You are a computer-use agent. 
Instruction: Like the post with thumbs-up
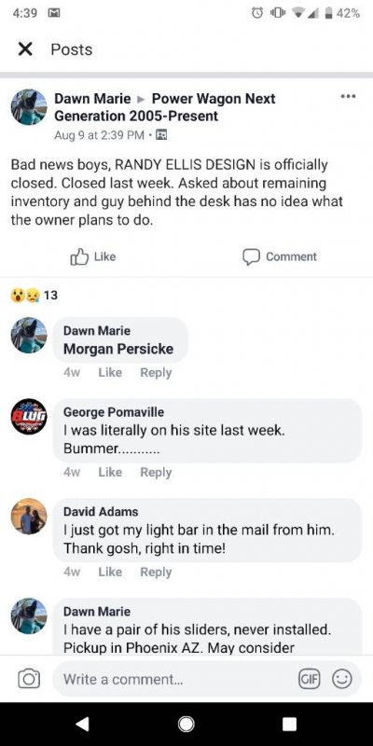92,257
